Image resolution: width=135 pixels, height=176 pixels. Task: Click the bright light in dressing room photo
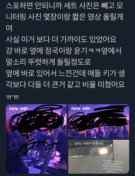(x=101, y=152)
